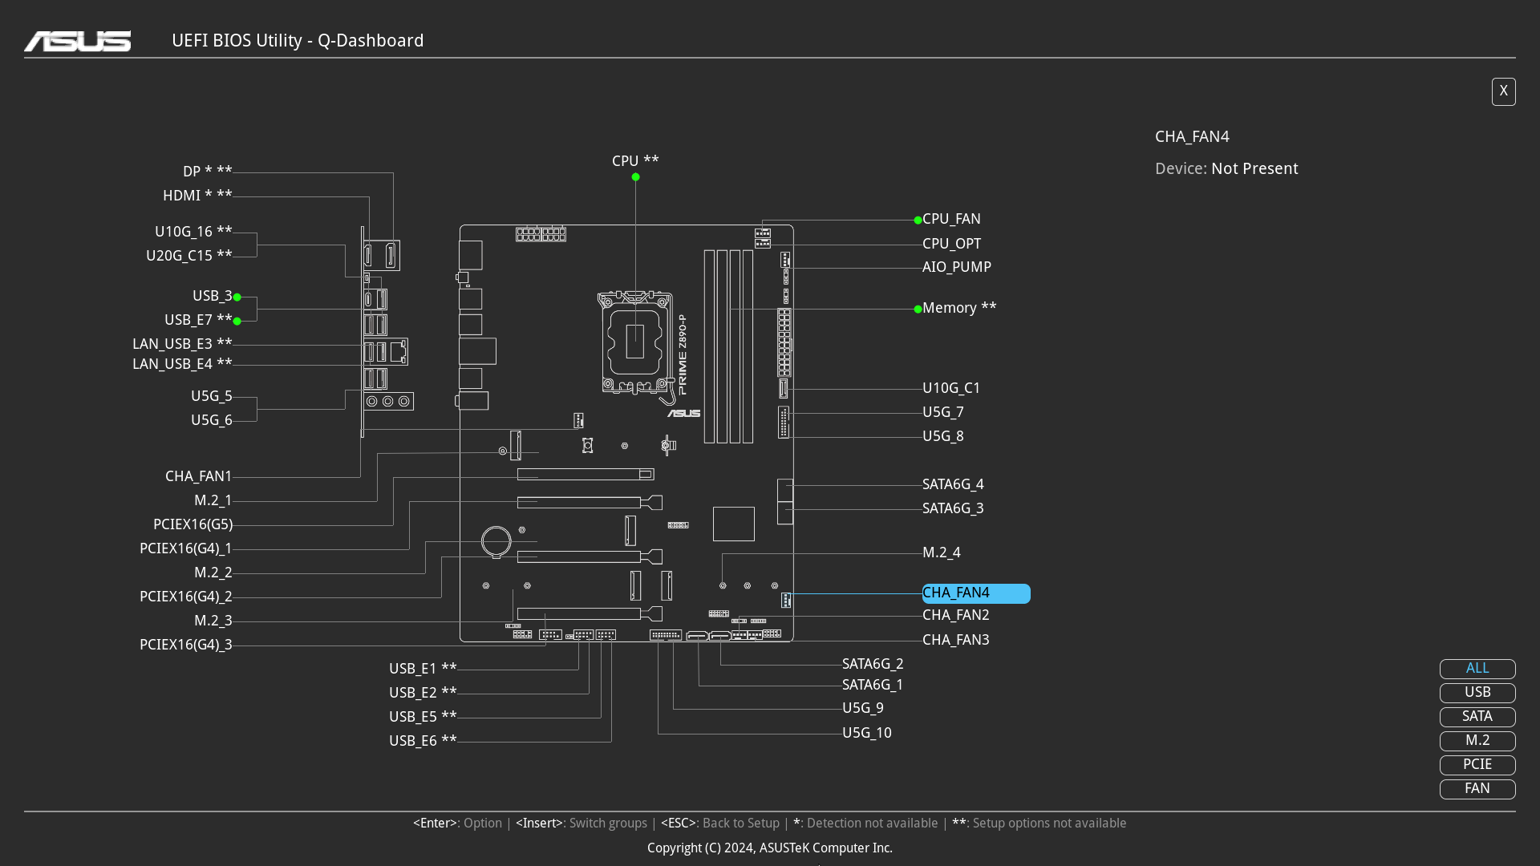Click the CPU socket on the motherboard diagram
Image resolution: width=1540 pixels, height=866 pixels.
[635, 342]
